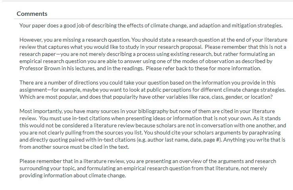Click the line ending "providing information about climate change."
The height and width of the screenshot is (190, 293).
tap(73, 175)
